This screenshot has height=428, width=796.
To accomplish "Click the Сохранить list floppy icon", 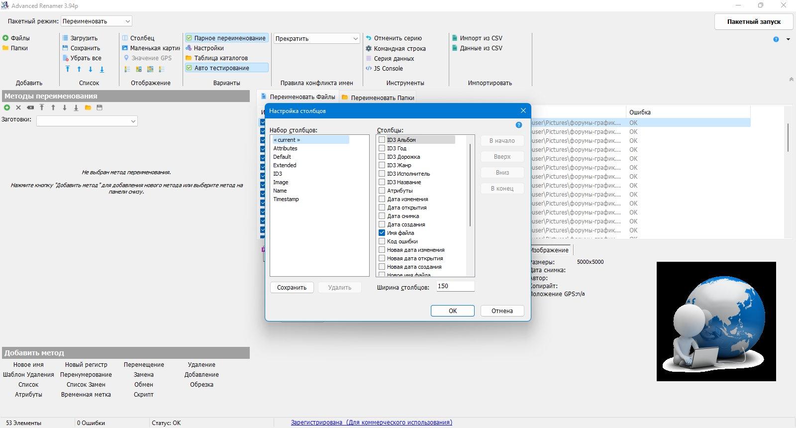I will 65,48.
